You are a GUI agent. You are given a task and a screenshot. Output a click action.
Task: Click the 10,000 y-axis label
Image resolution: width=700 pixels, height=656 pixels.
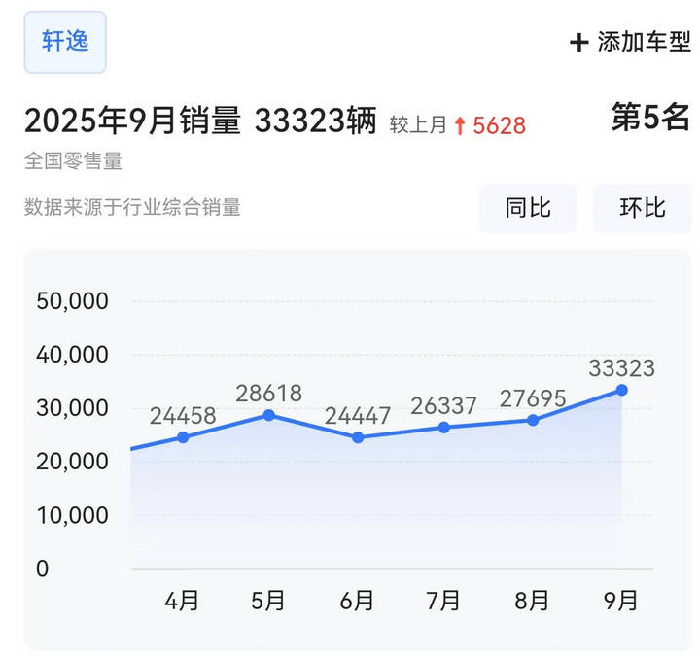point(72,515)
